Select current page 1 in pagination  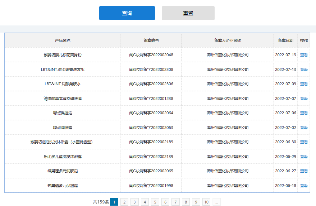[114, 202]
